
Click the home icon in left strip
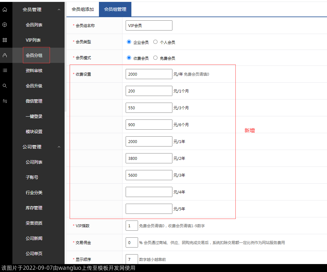(x=5, y=10)
